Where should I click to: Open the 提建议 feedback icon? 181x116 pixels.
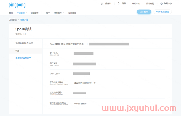click(x=102, y=4)
